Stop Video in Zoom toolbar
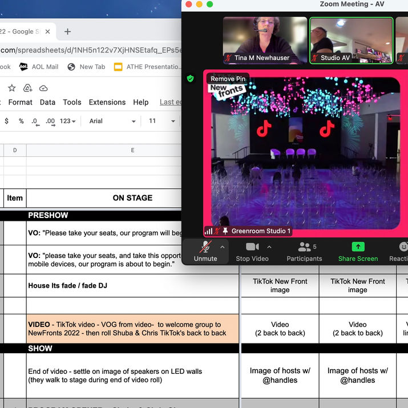The image size is (408, 408). click(252, 251)
